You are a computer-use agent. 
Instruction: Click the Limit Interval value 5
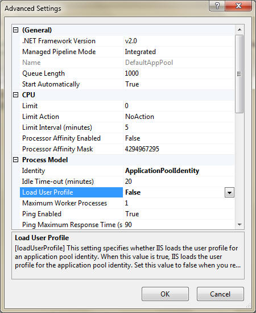(126, 127)
